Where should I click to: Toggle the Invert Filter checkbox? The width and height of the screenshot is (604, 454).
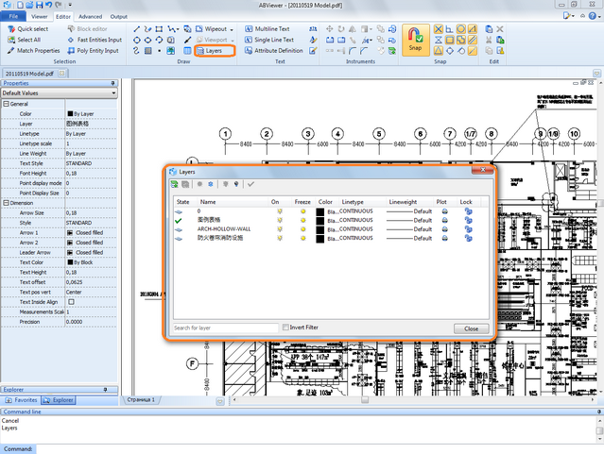coord(286,328)
